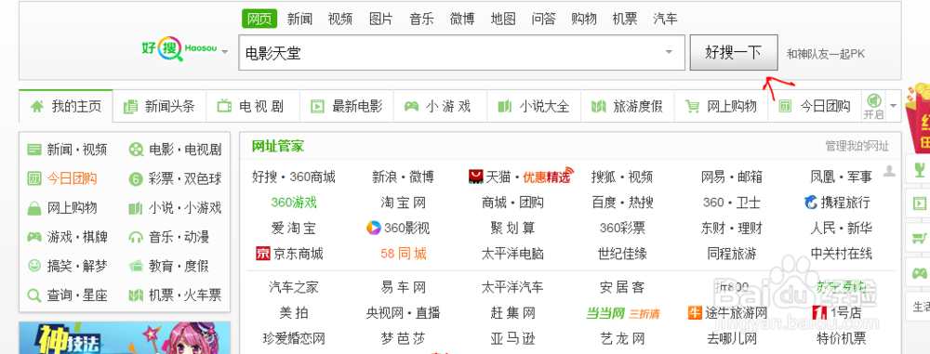The image size is (930, 354).
Task: Click the newspaper icon beside 新闻头条
Action: click(x=130, y=107)
